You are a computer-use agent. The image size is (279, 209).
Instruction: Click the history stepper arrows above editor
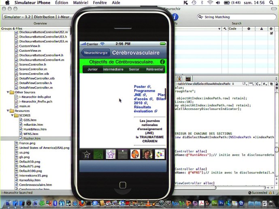[276, 79]
